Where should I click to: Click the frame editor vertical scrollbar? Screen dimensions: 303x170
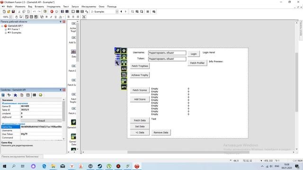click(297, 82)
